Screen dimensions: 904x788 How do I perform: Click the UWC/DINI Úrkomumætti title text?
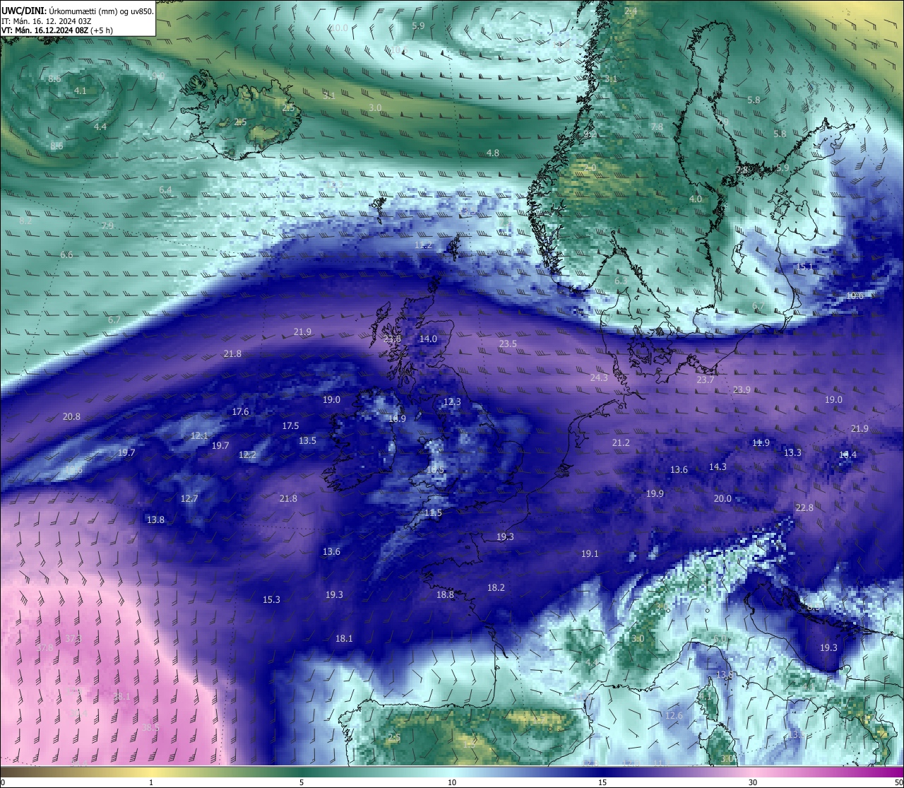(x=78, y=11)
